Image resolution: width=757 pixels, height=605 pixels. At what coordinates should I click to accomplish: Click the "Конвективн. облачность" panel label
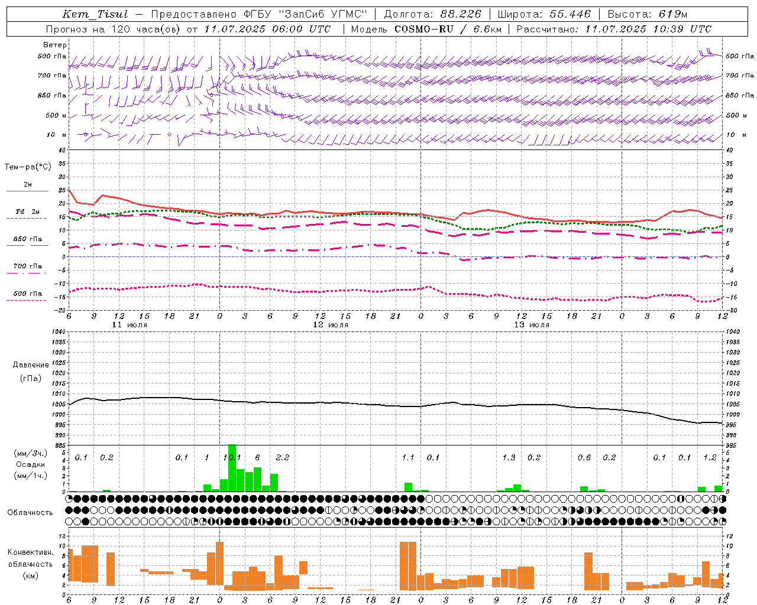tap(30, 558)
